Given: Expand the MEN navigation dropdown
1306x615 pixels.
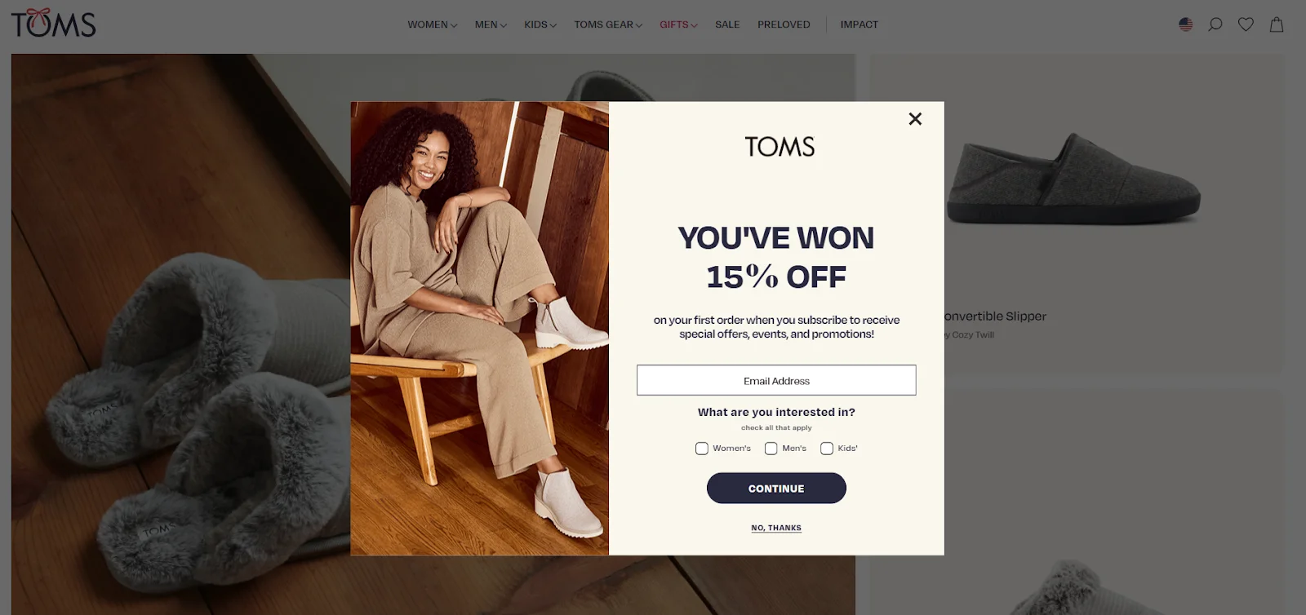Looking at the screenshot, I should [491, 24].
